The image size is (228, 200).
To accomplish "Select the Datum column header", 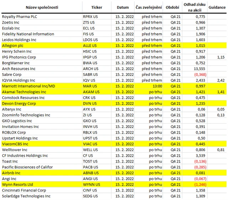I will click(123, 7).
